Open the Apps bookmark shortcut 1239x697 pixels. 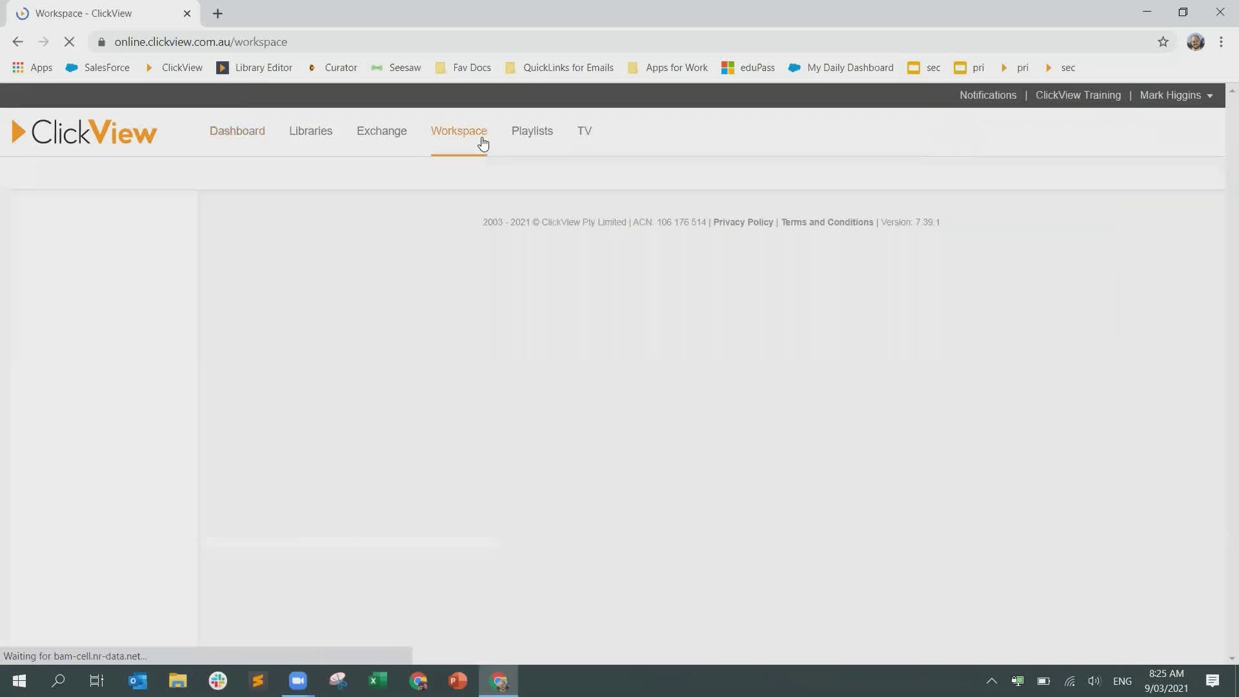(32, 68)
